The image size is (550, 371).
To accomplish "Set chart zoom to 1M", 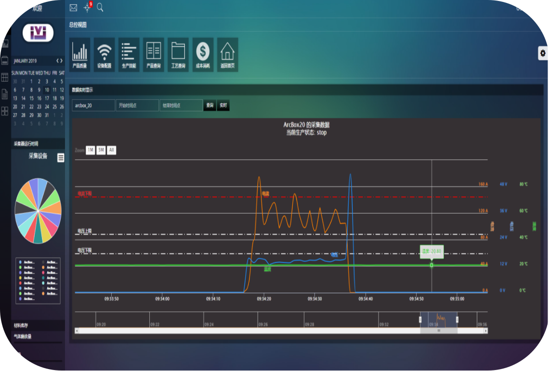I will coord(90,150).
